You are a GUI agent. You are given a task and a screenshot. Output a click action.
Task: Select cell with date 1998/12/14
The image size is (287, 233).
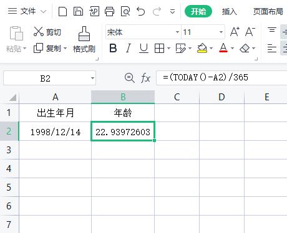pos(55,131)
